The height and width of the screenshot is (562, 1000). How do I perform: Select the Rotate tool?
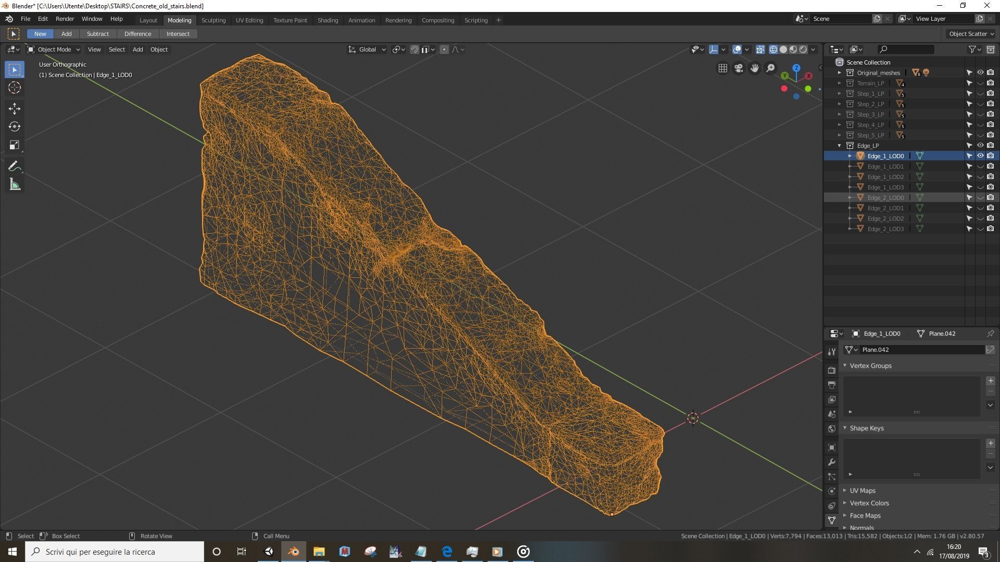15,126
